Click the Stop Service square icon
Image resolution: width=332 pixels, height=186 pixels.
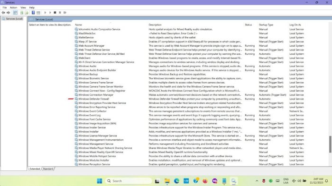pos(55,13)
